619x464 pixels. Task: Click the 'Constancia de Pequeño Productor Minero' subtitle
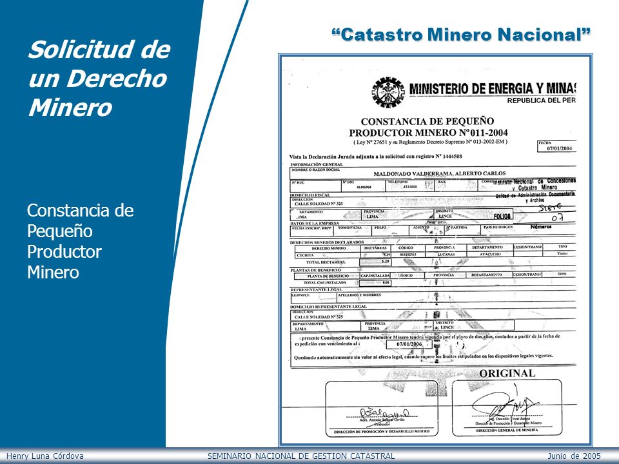80,241
